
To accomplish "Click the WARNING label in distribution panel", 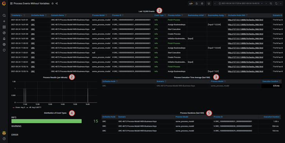I will click(x=16, y=126).
